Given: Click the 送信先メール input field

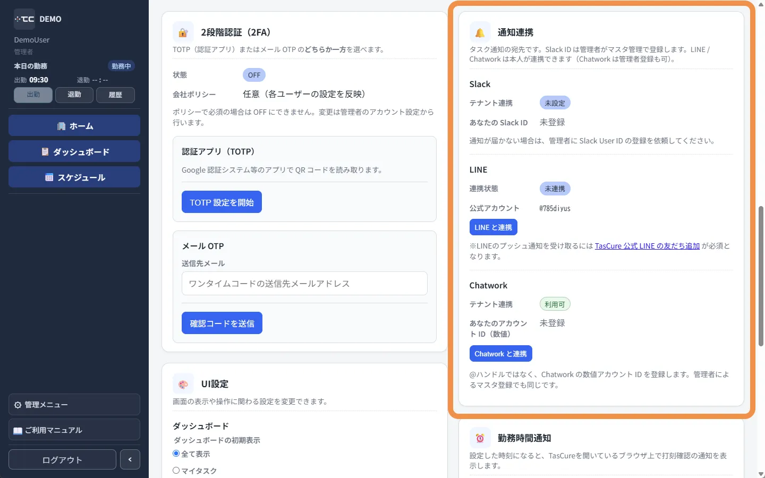Looking at the screenshot, I should click(304, 284).
